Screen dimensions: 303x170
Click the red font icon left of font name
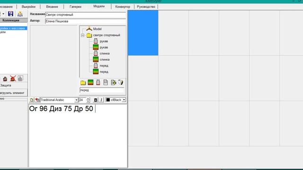(37, 100)
